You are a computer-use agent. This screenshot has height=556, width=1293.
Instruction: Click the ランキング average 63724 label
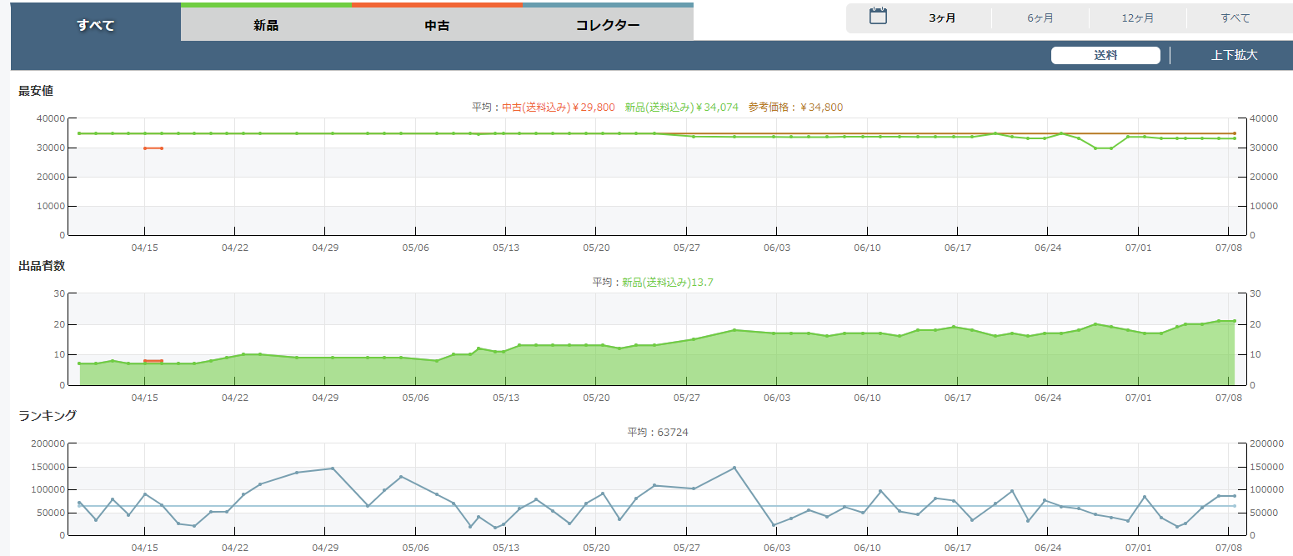pyautogui.click(x=658, y=432)
